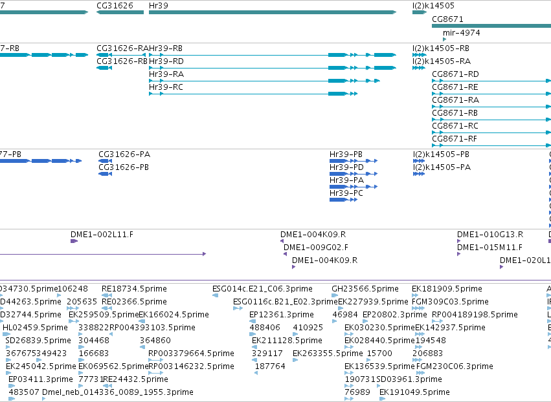
Task: Click the long teal Hr39 gene bar
Action: (x=273, y=12)
